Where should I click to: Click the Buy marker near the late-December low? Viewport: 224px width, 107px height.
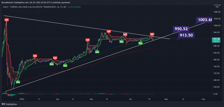click(18, 82)
